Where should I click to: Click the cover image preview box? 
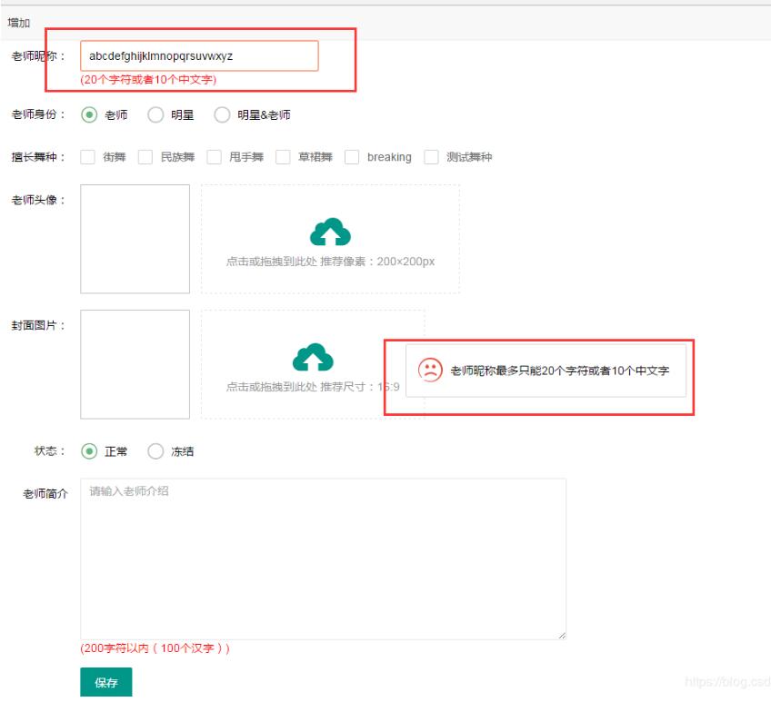click(x=135, y=364)
